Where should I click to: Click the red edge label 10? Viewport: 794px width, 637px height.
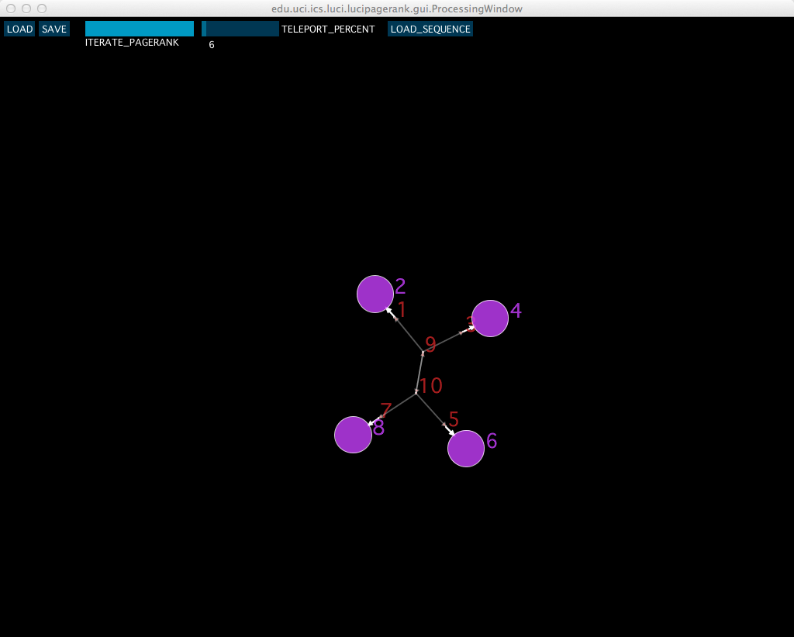(x=430, y=386)
